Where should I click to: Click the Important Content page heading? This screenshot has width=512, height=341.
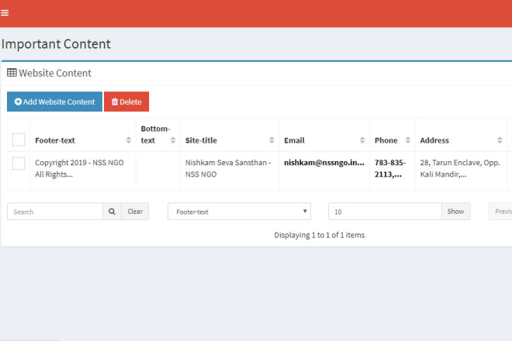point(56,44)
